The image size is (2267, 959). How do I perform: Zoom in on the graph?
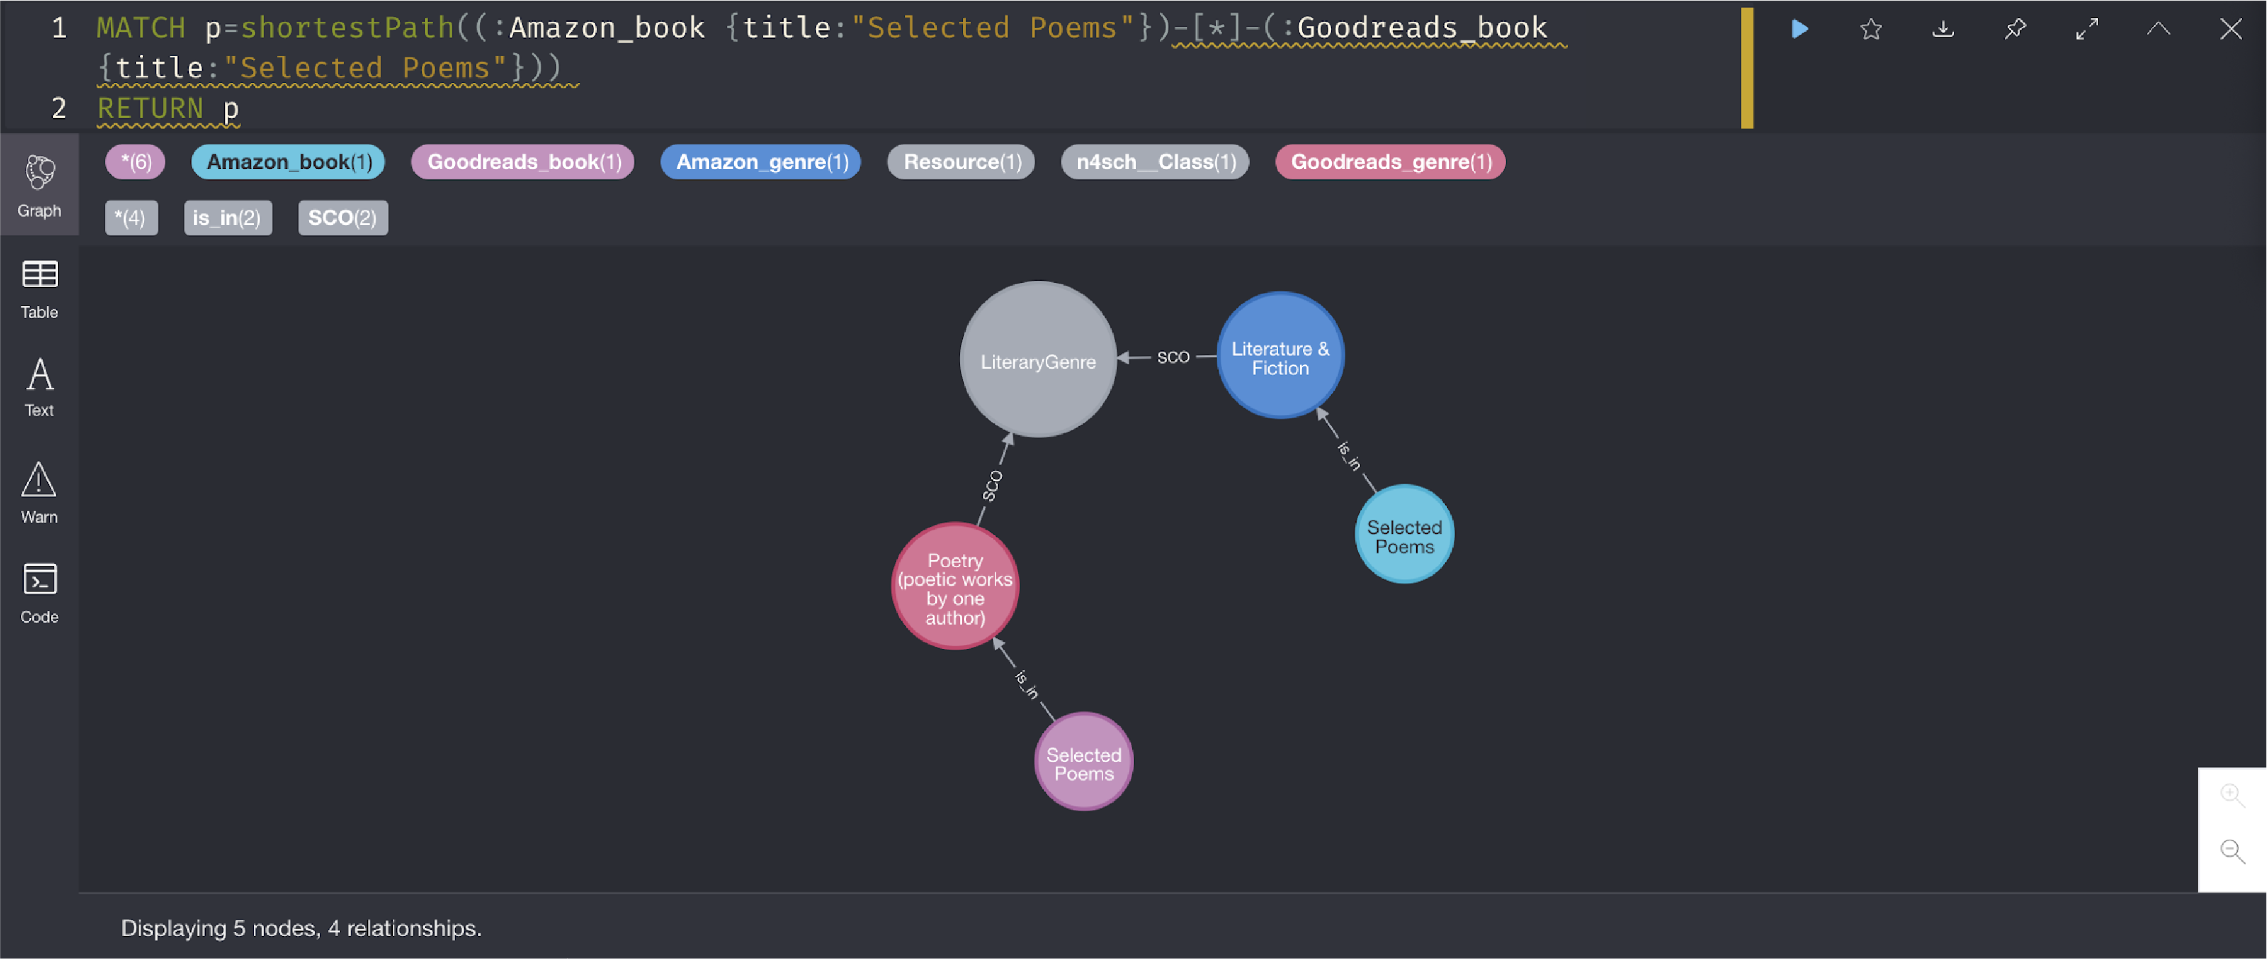(2232, 795)
